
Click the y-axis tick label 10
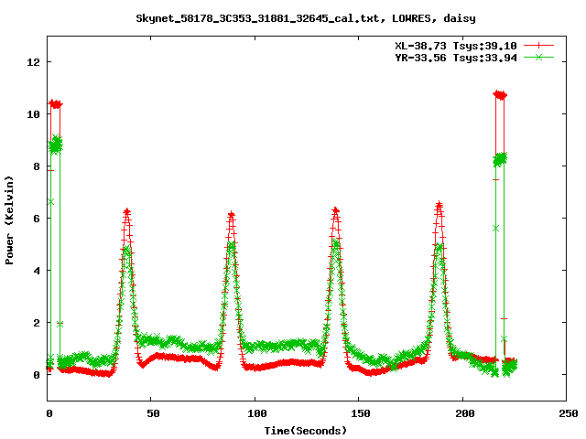pyautogui.click(x=33, y=114)
